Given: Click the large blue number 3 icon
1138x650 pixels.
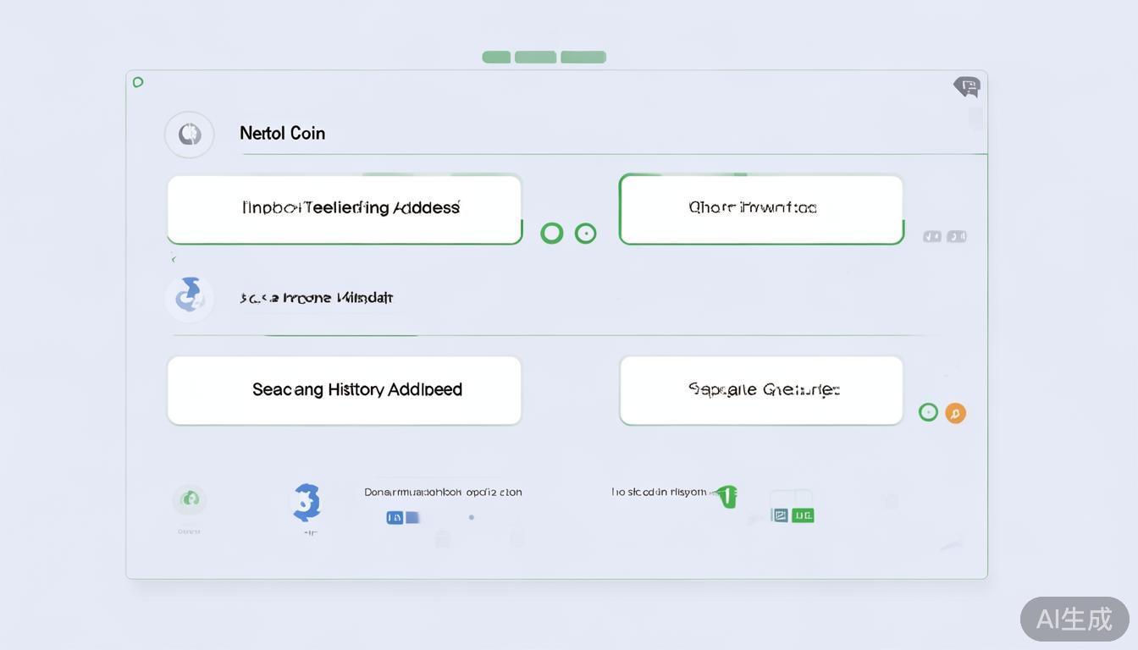Looking at the screenshot, I should point(307,502).
